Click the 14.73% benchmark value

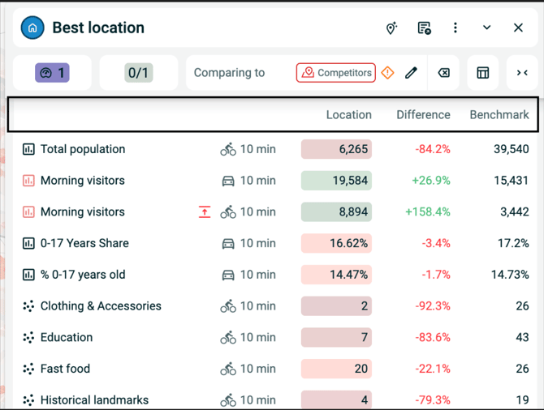(x=510, y=275)
